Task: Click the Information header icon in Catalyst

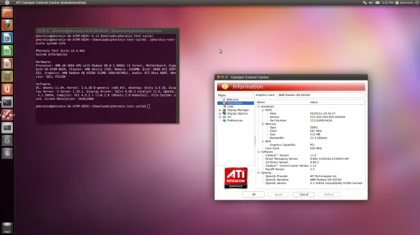Action: [x=225, y=86]
